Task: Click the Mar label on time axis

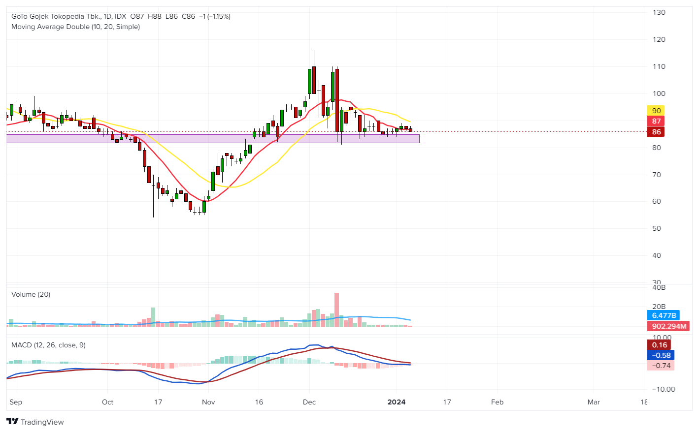Action: click(x=594, y=402)
